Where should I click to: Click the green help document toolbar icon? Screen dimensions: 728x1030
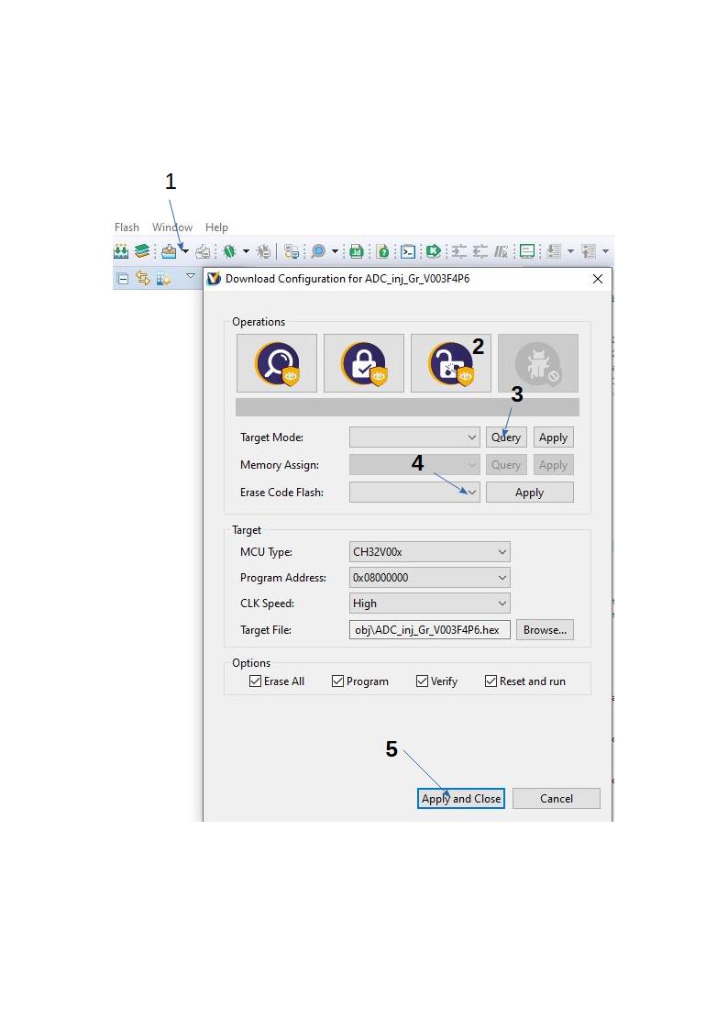(382, 251)
